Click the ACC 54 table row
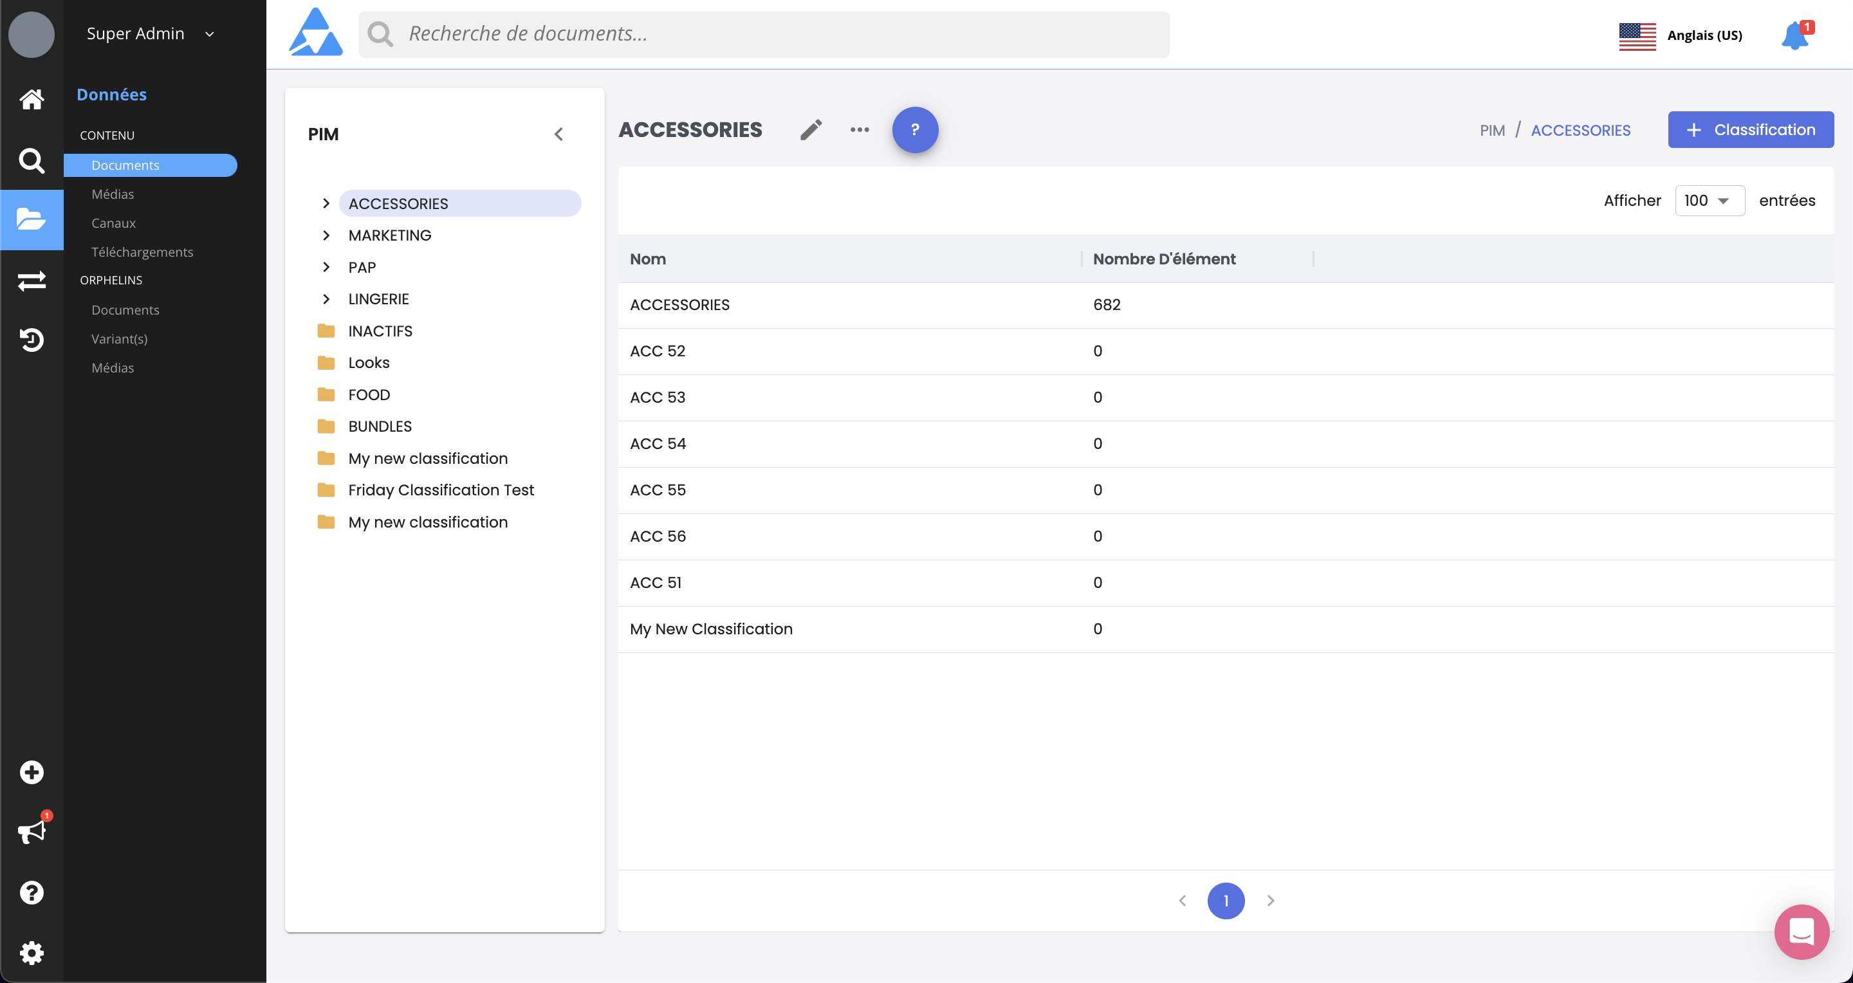Image resolution: width=1853 pixels, height=983 pixels. click(1226, 444)
